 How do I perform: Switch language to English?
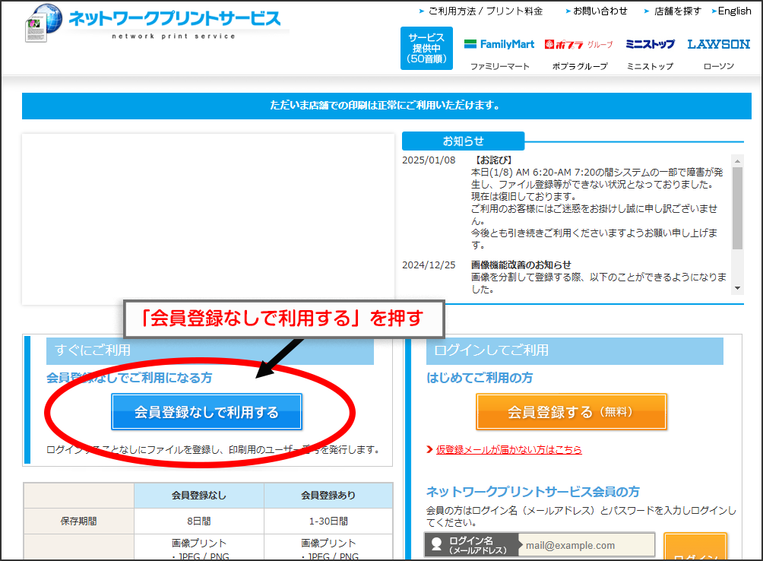pyautogui.click(x=734, y=11)
